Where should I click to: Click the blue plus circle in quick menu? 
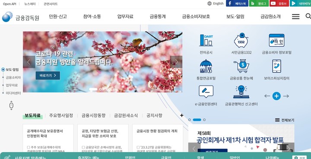[x=276, y=96]
